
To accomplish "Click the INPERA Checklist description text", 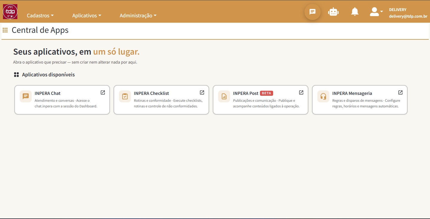I will (168, 103).
